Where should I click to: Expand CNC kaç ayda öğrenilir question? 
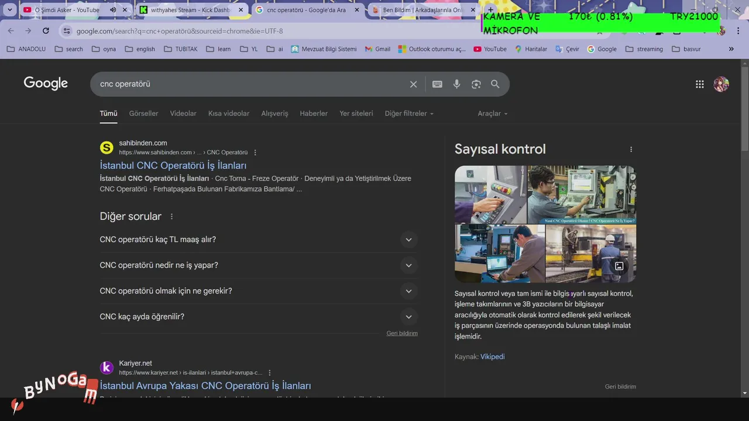pos(259,316)
